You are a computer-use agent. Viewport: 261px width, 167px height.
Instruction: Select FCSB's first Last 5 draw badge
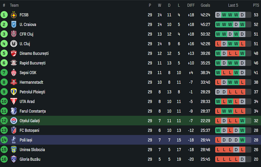click(218, 15)
